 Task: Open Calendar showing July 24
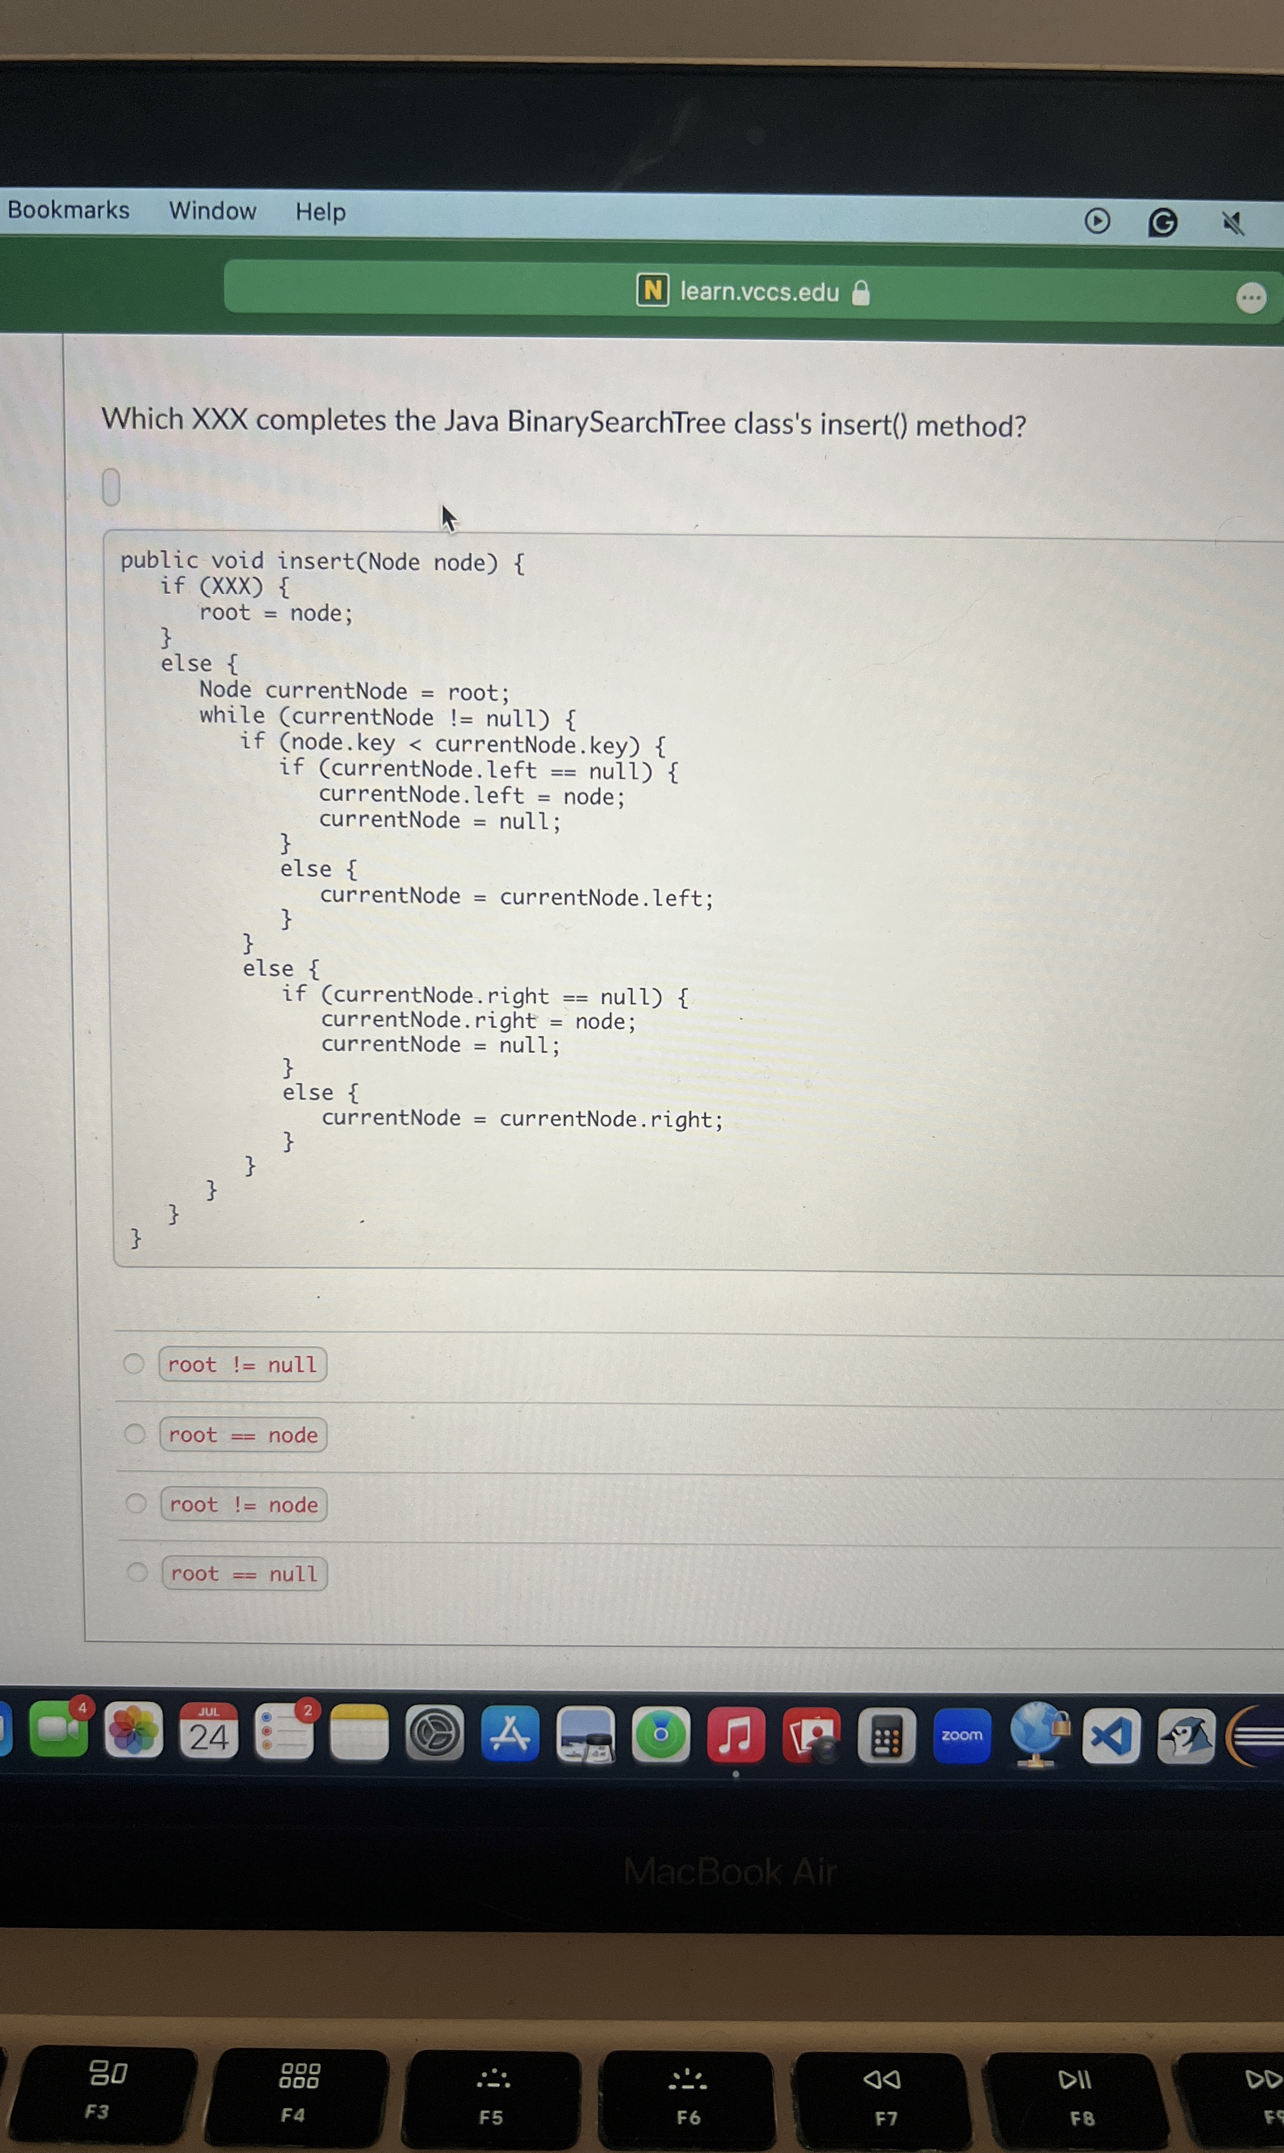pyautogui.click(x=208, y=1731)
